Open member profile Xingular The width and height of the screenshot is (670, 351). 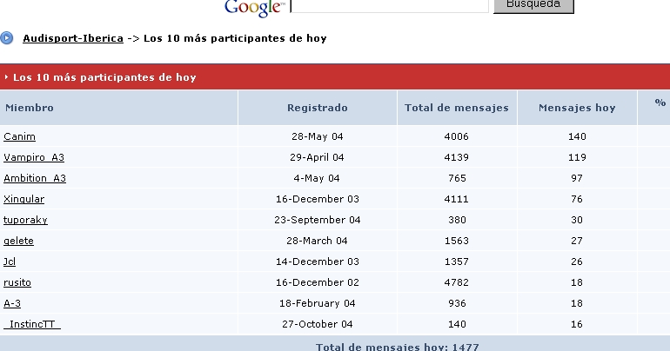tap(24, 199)
